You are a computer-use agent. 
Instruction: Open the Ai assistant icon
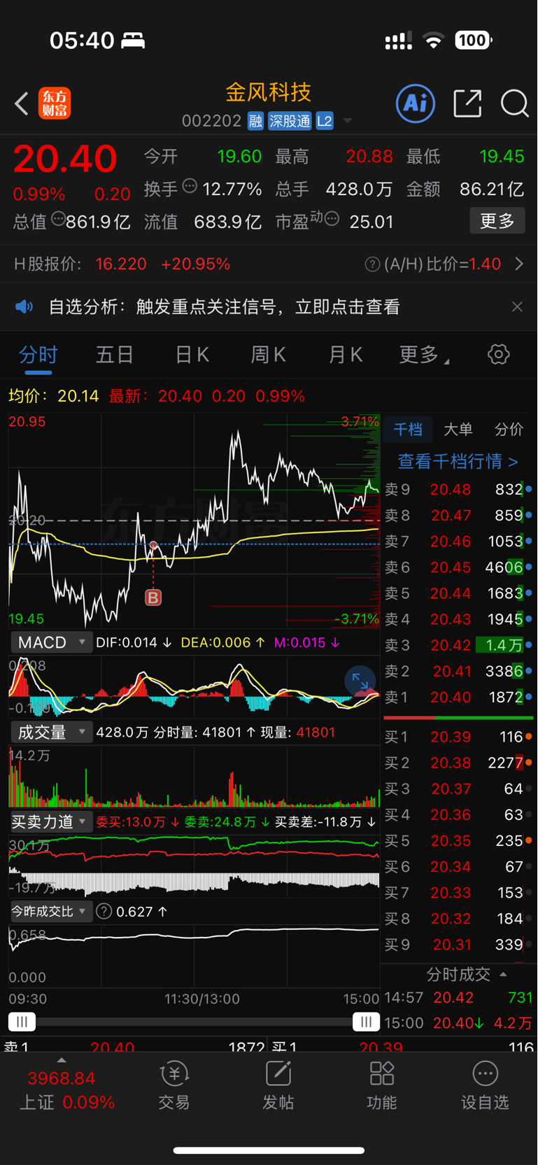(x=416, y=104)
